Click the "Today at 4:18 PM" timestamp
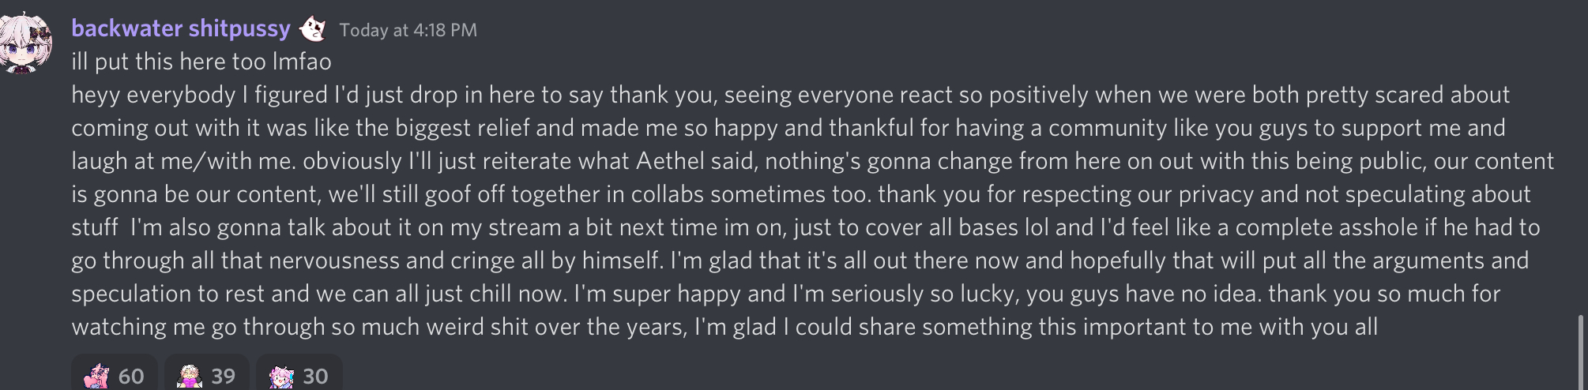1588x390 pixels. (408, 30)
